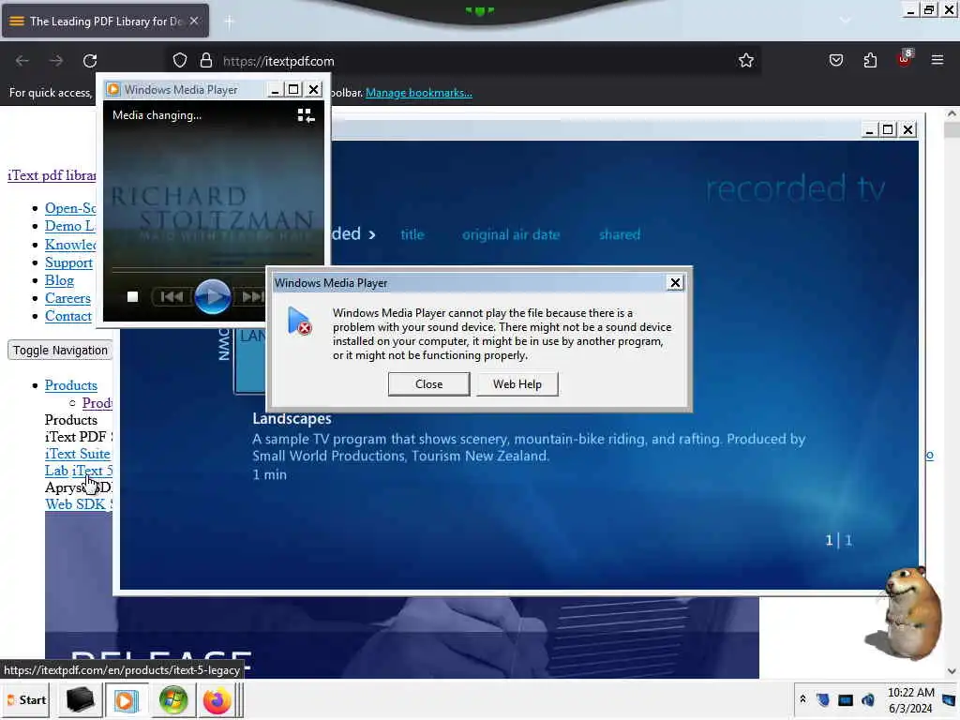Screen dimensions: 960x720
Task: Switch Media Player to library view
Action: coord(306,115)
